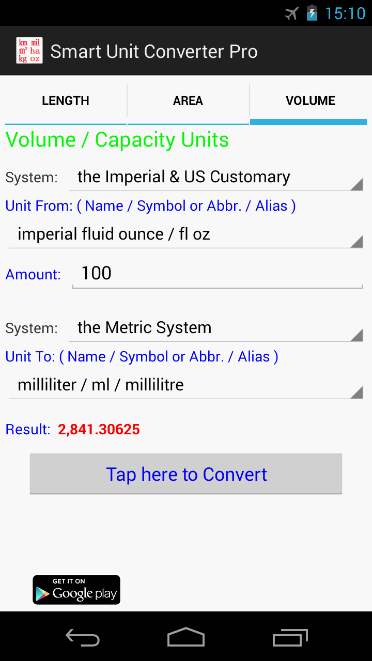Open the Get it on Google Play badge

pos(76,590)
